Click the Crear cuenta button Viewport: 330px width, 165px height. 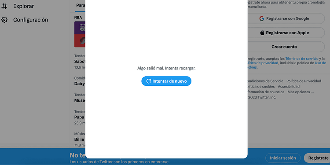click(285, 47)
